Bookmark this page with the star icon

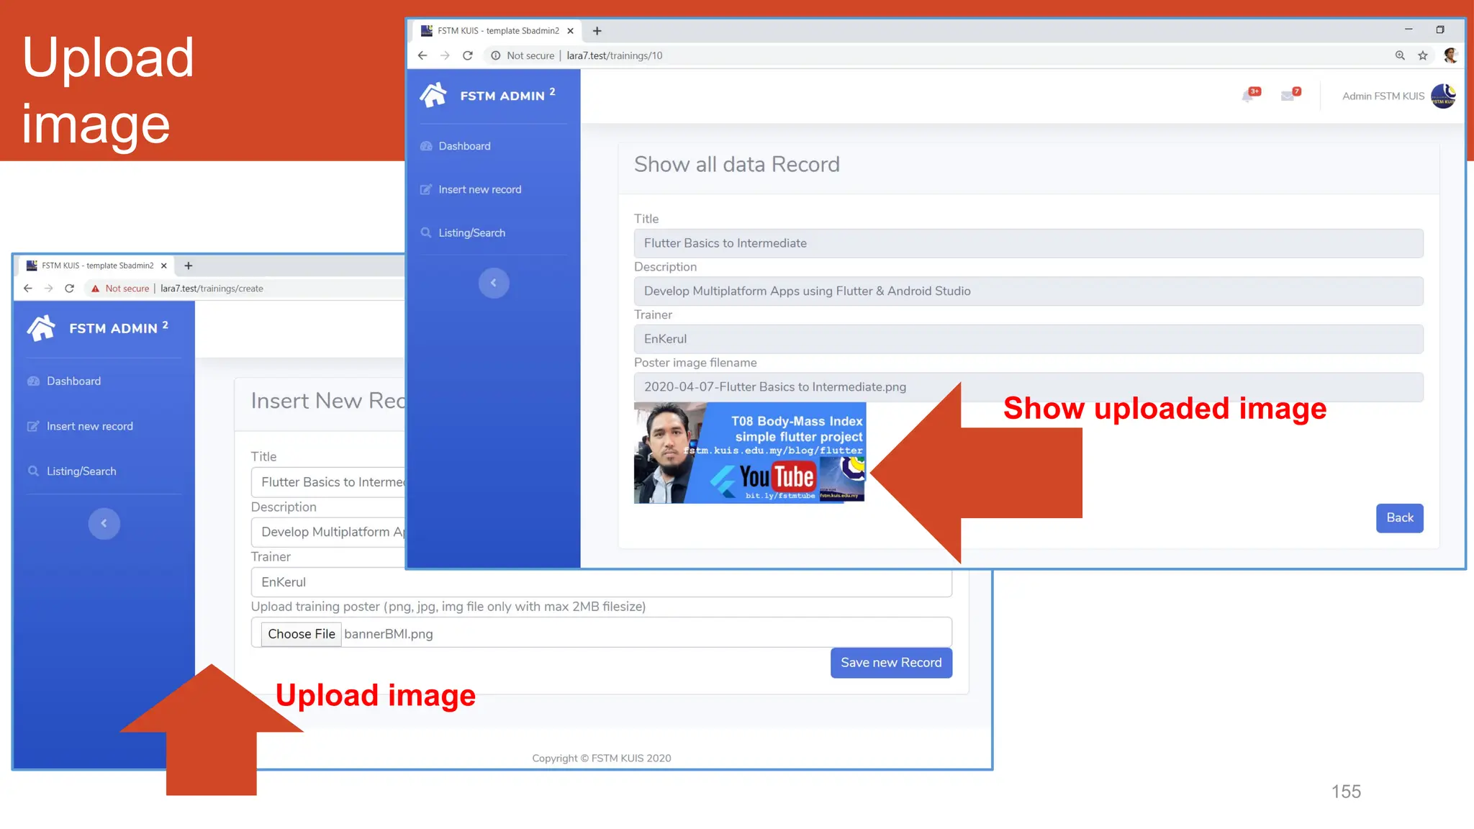click(x=1423, y=55)
